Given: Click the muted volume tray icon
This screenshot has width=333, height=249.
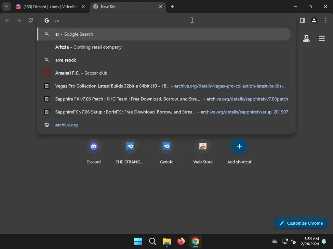Looking at the screenshot, I should tap(293, 241).
